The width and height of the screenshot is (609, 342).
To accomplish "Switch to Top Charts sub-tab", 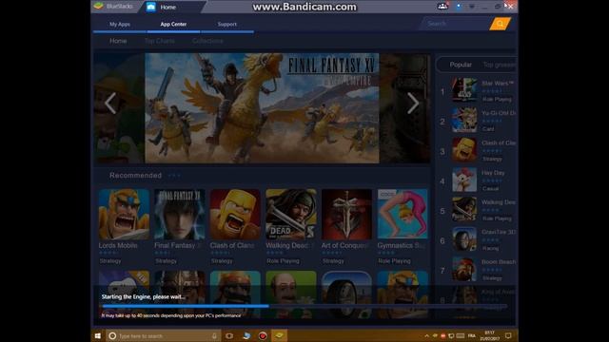I will tap(159, 41).
